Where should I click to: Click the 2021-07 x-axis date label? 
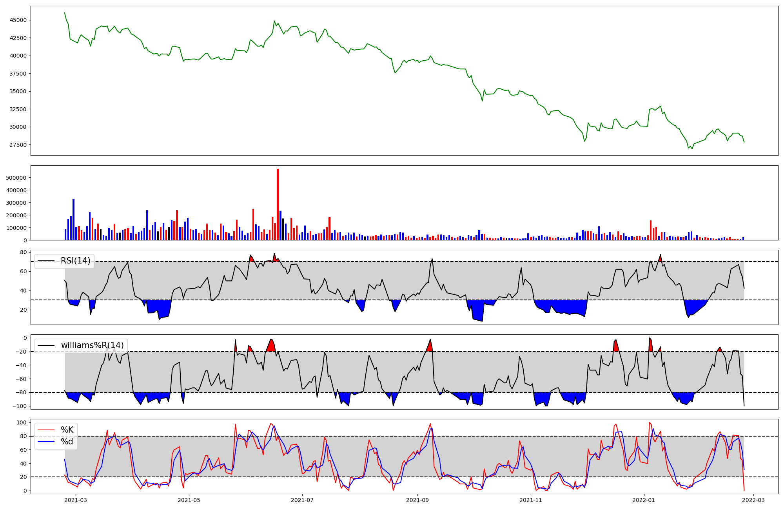point(302,500)
